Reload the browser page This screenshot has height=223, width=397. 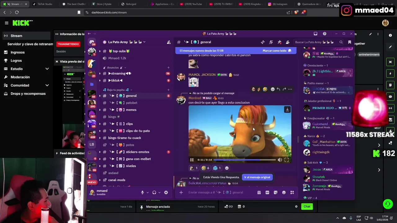click(x=17, y=12)
